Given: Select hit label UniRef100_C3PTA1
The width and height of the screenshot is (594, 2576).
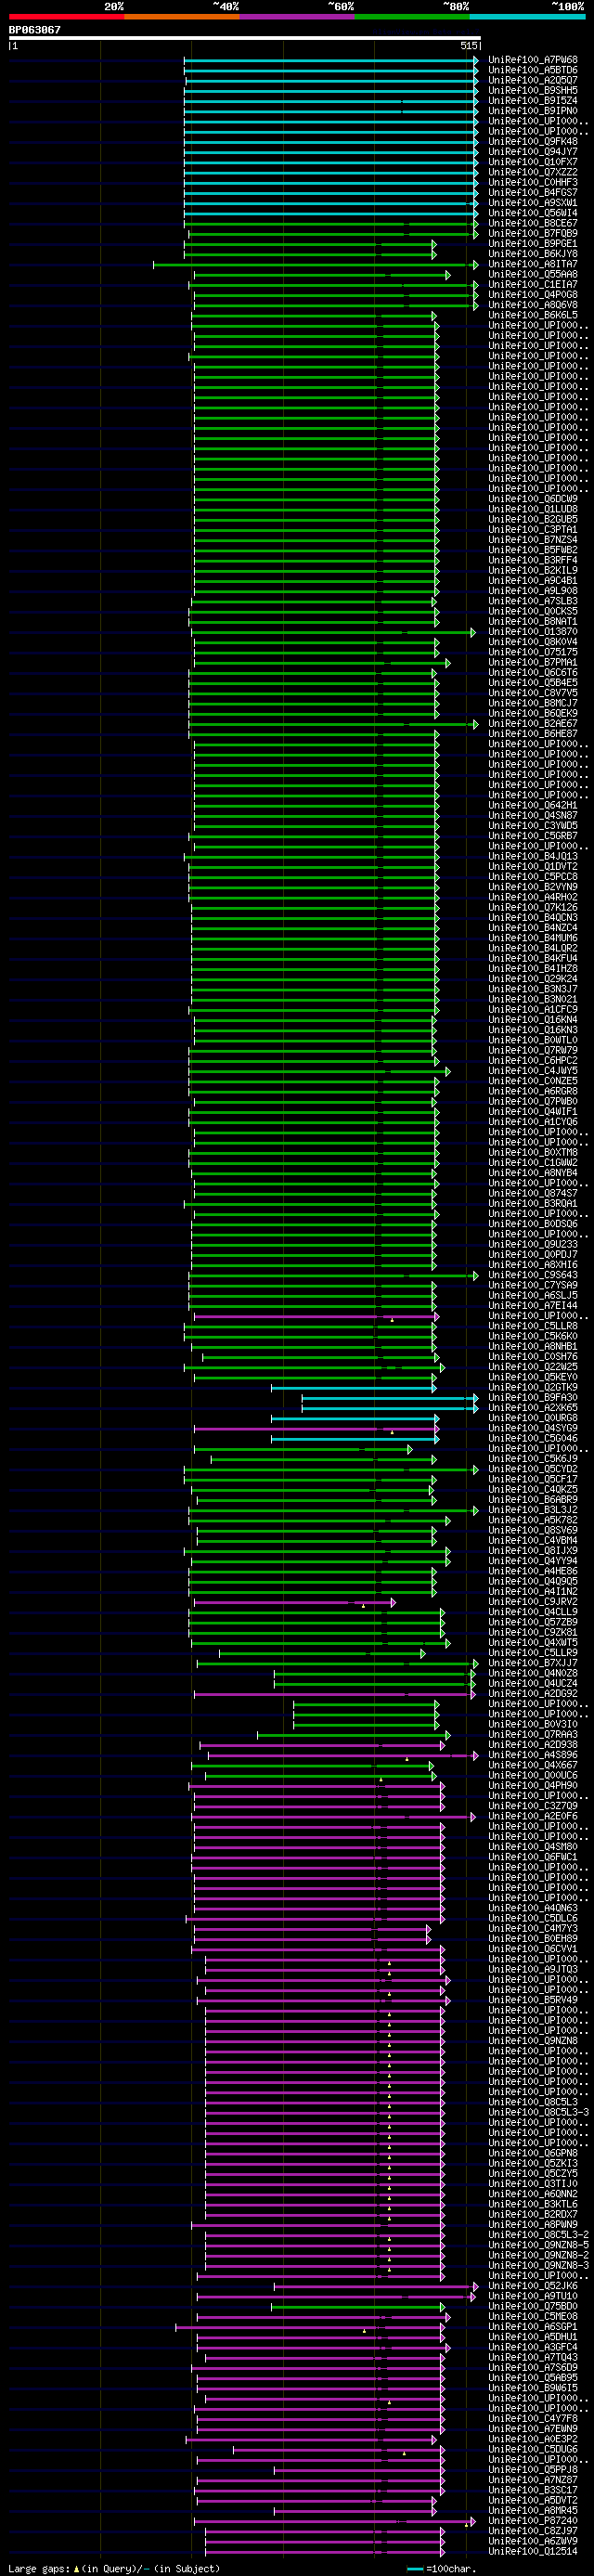Looking at the screenshot, I should [533, 530].
